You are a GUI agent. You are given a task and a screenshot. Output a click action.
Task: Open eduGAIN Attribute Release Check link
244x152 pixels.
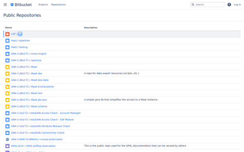[50, 126]
